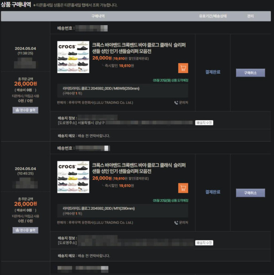
Task: Click 배송지 수정 in the second order
Action: pyautogui.click(x=204, y=243)
